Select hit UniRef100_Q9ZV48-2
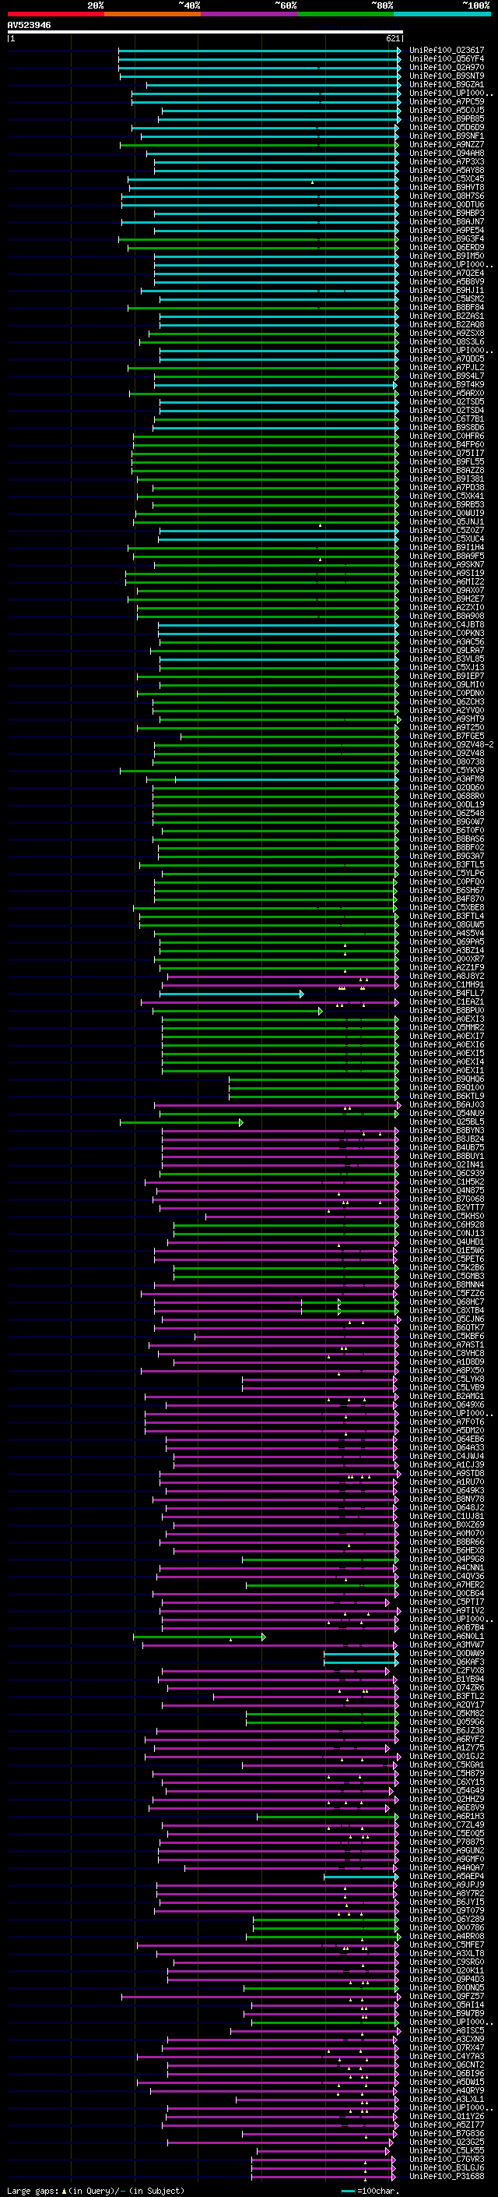Image resolution: width=498 pixels, height=2197 pixels. tap(451, 744)
